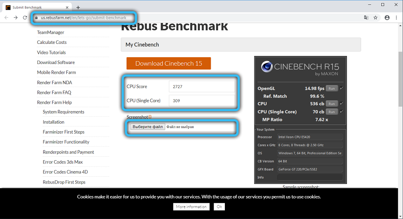Click the Выберите файл file button
The width and height of the screenshot is (403, 219).
[147, 127]
